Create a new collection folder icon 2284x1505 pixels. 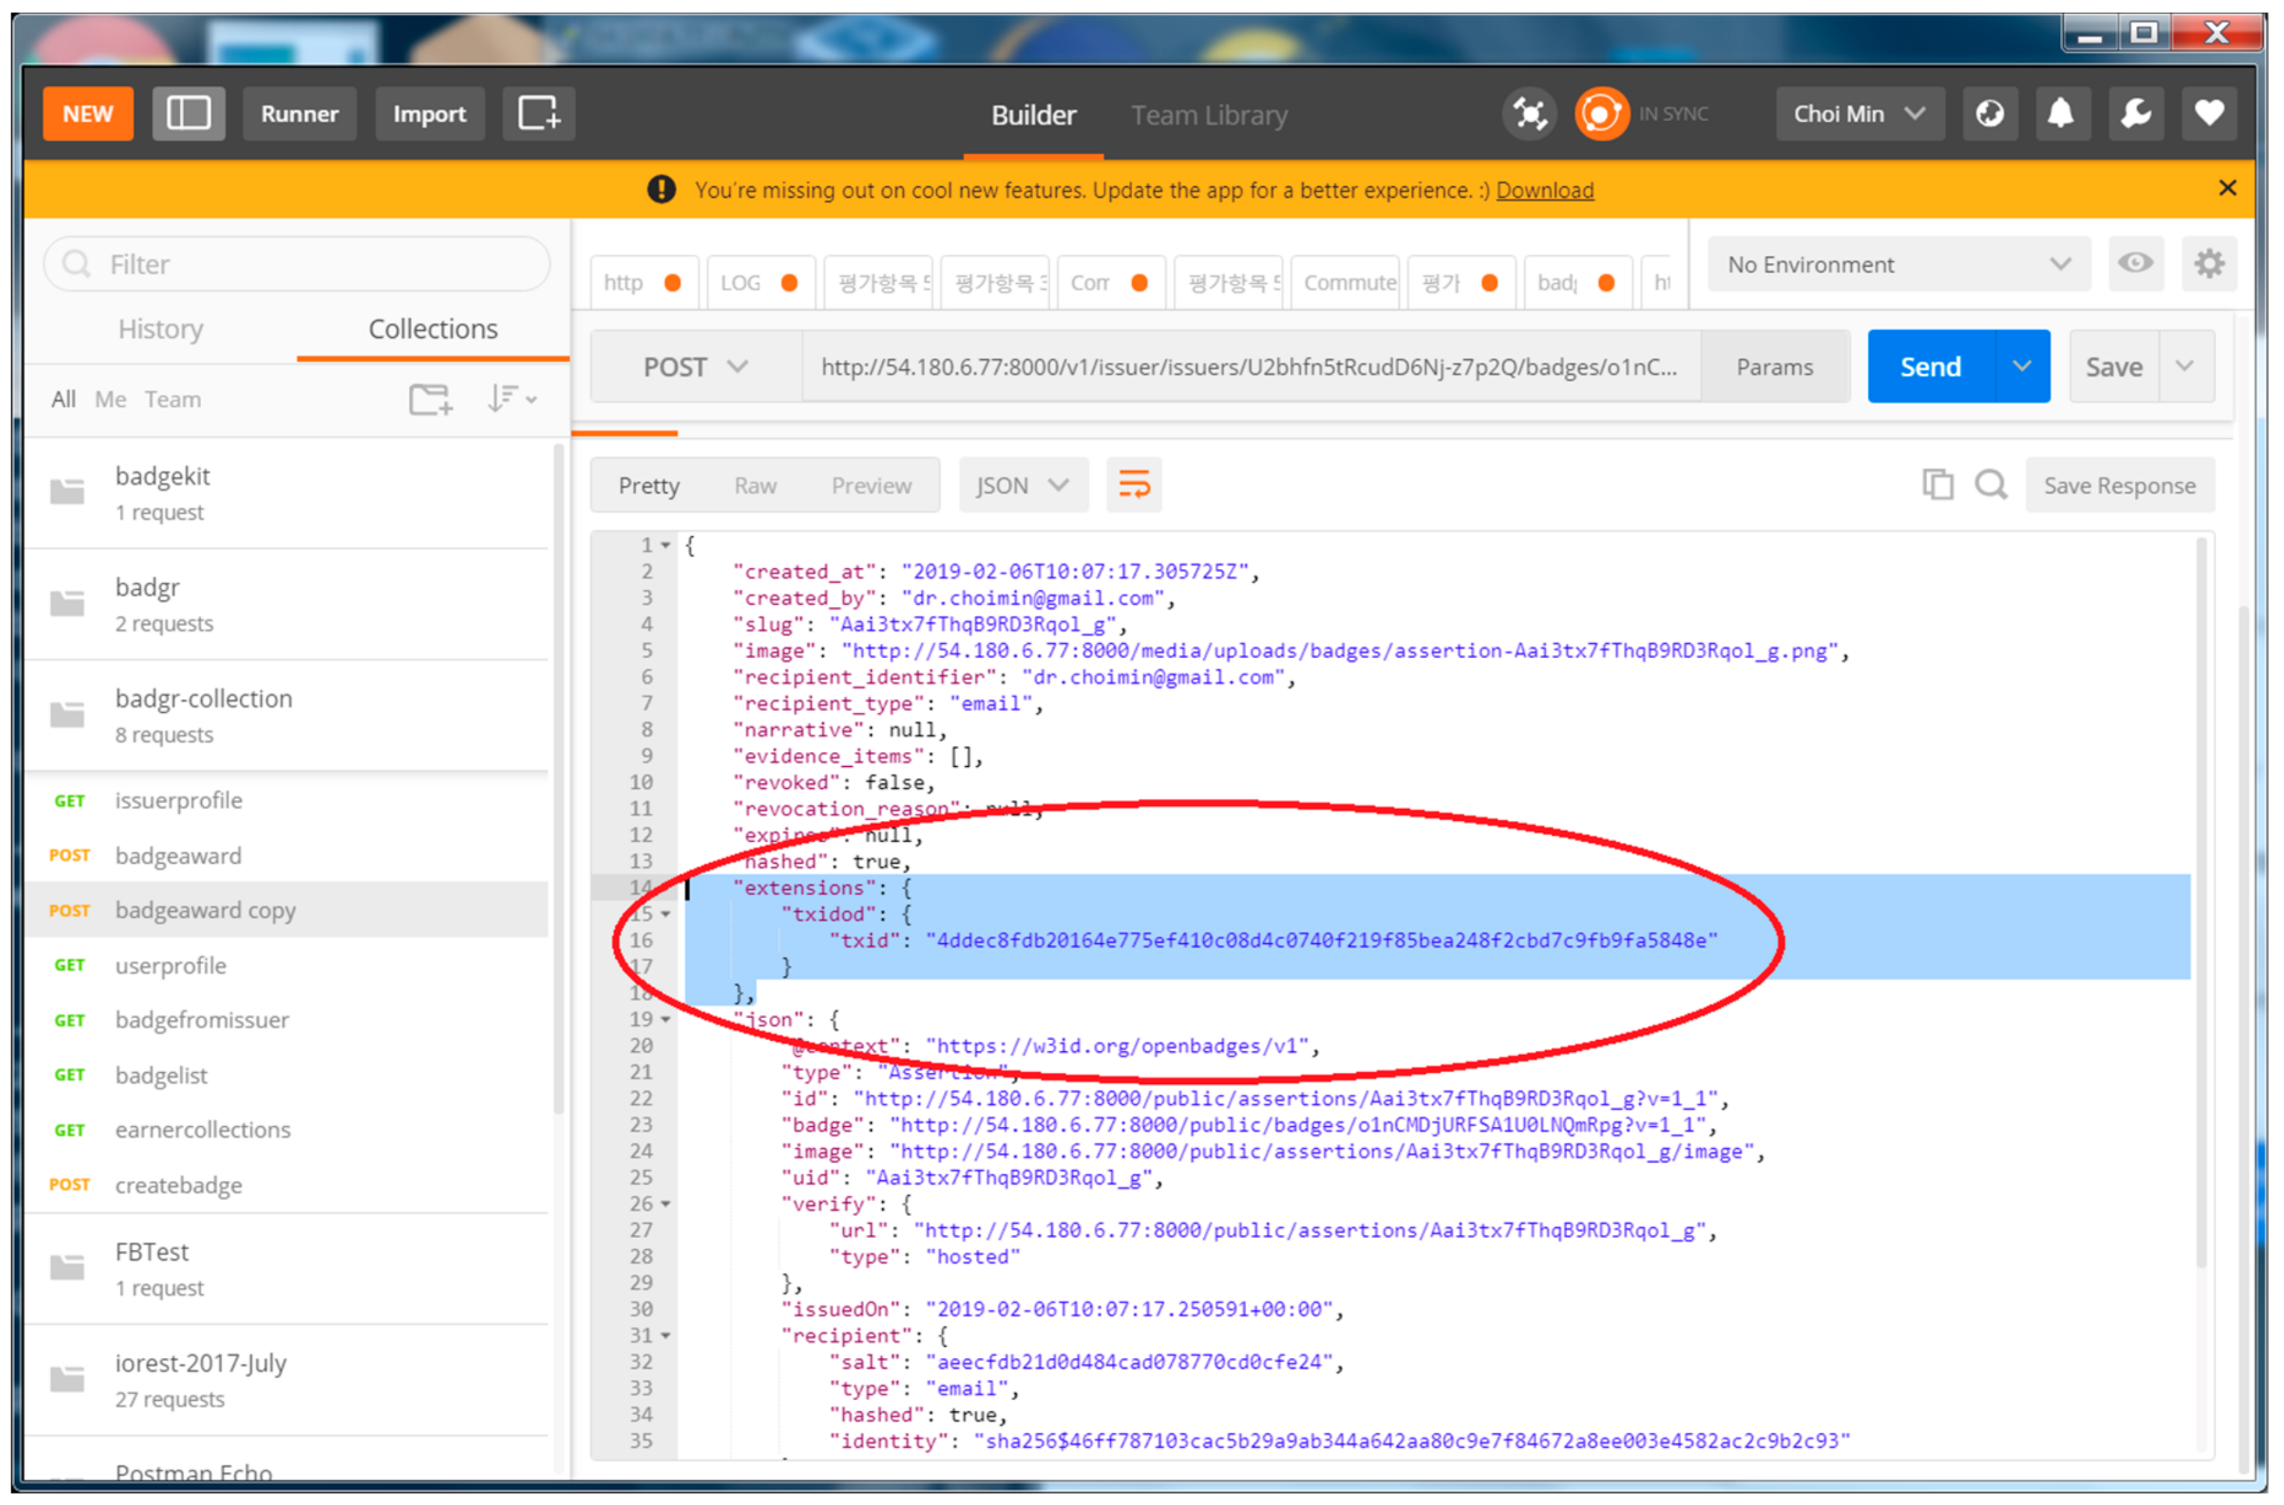coord(430,398)
